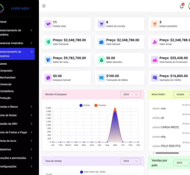This screenshot has width=190, height=175.
Task: Toggle the Income legend in chart
Action: [85, 105]
